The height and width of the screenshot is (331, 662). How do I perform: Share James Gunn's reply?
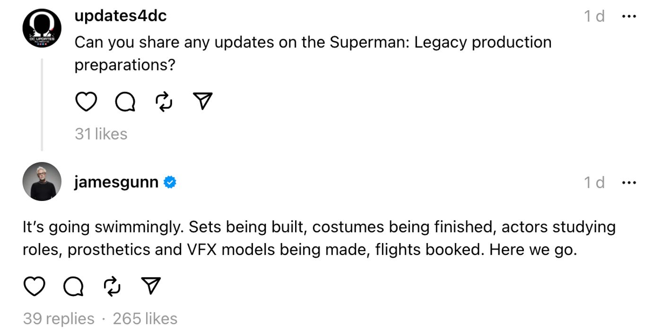click(x=151, y=286)
